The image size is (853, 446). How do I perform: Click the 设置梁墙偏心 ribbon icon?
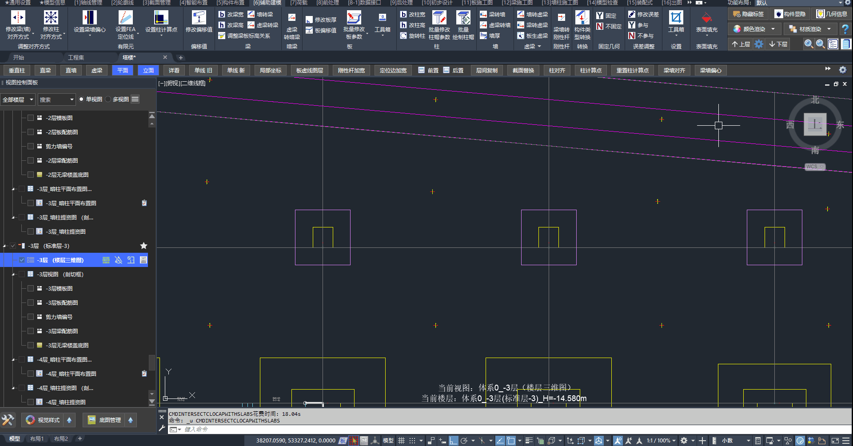(90, 17)
